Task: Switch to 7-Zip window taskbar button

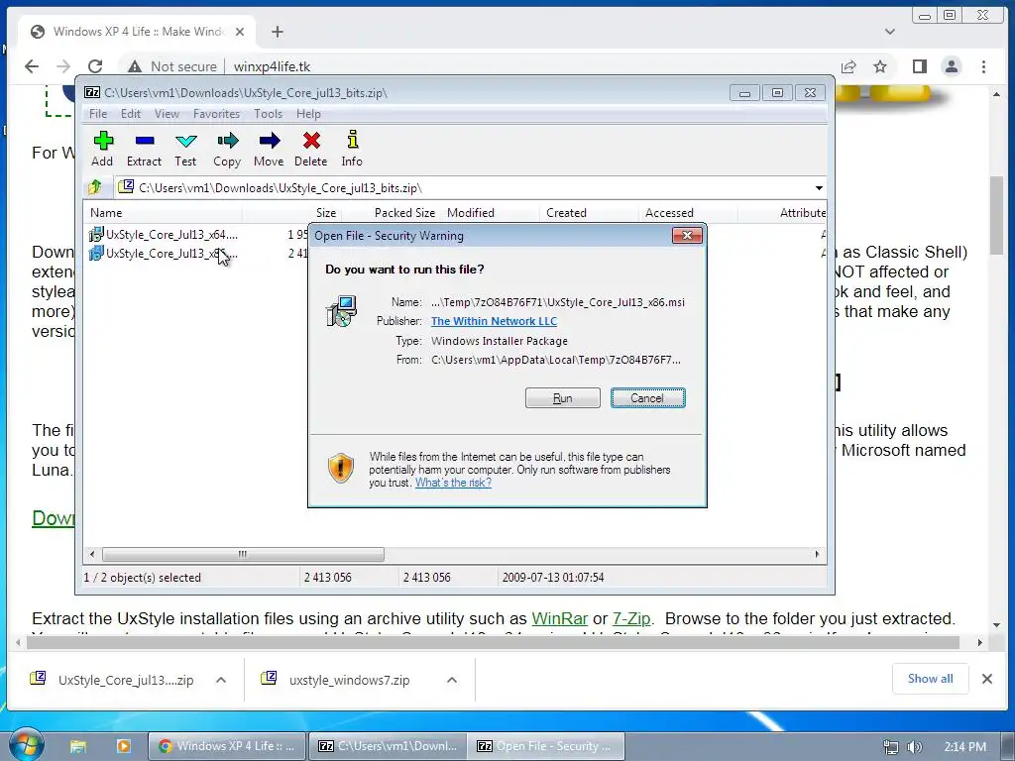Action: [x=388, y=746]
